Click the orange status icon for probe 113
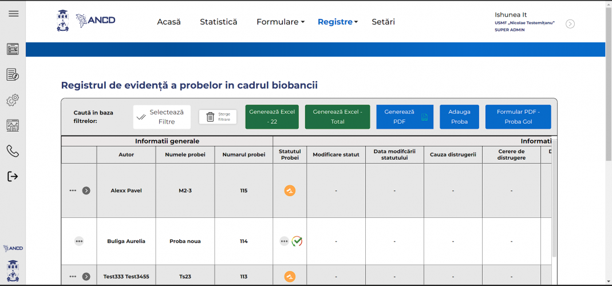This screenshot has width=612, height=286. [290, 277]
